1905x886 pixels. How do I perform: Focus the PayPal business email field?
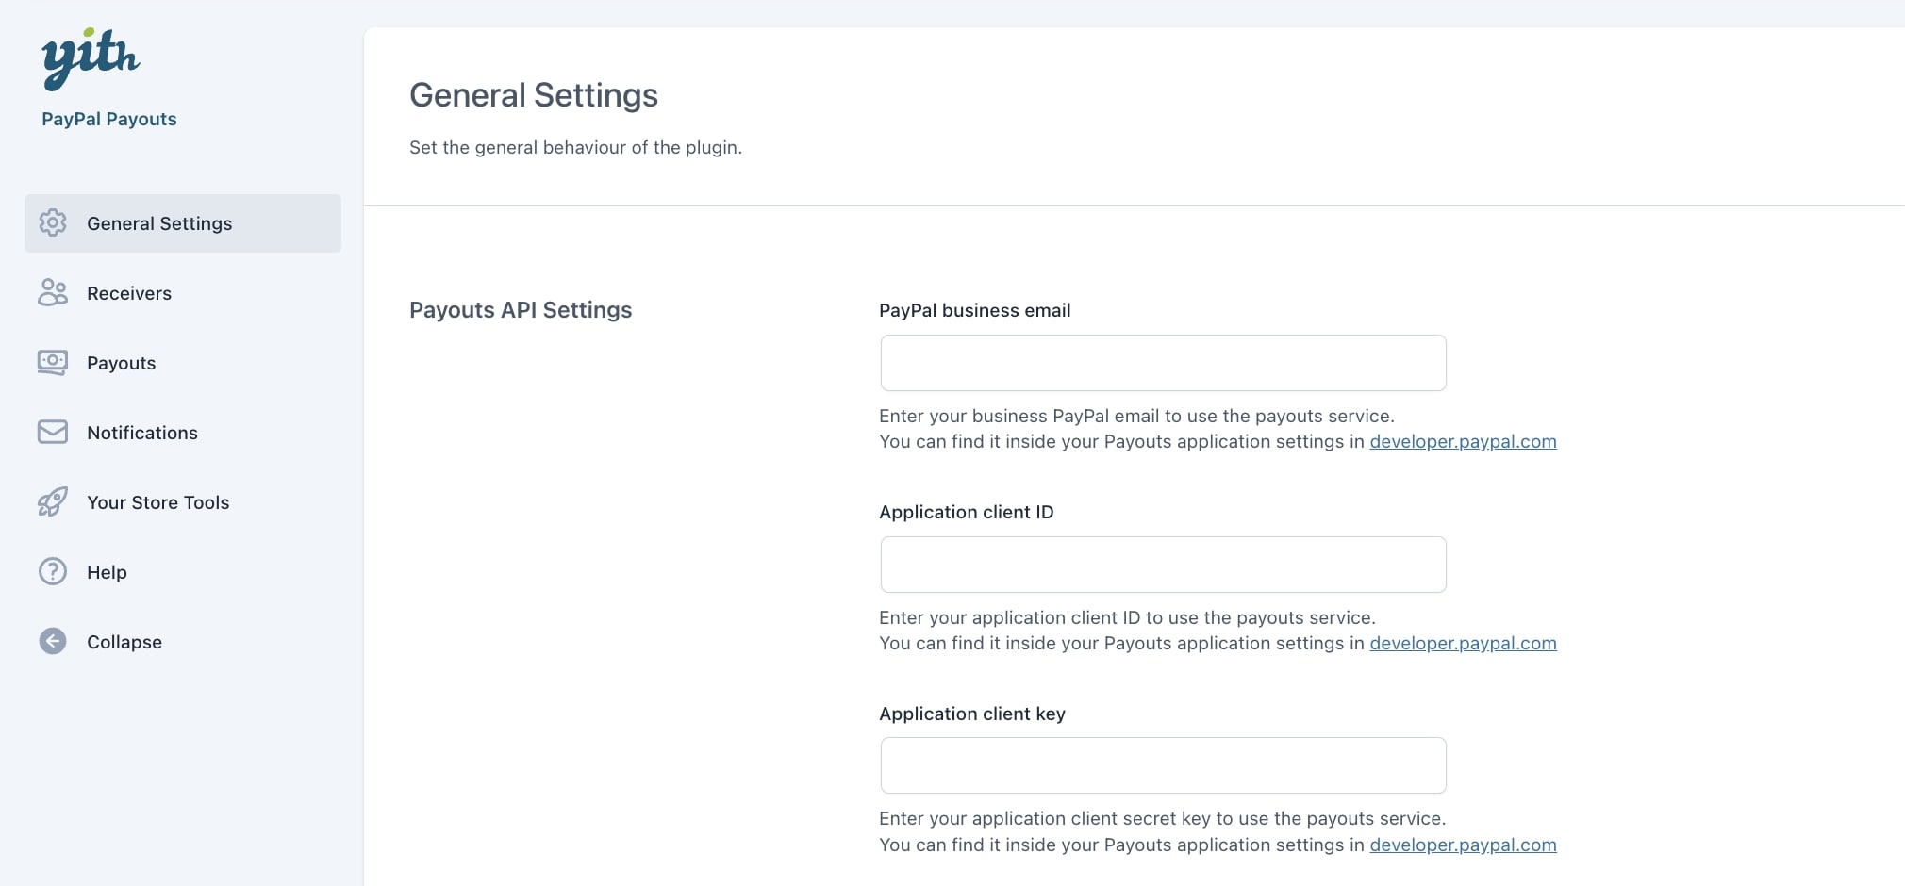coord(1163,363)
